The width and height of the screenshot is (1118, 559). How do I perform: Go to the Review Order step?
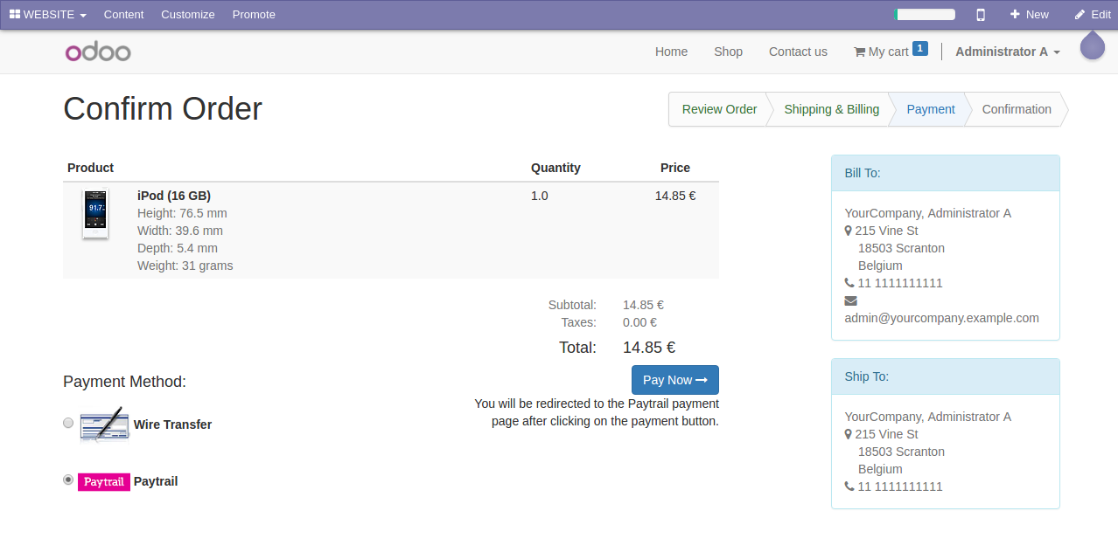point(719,109)
